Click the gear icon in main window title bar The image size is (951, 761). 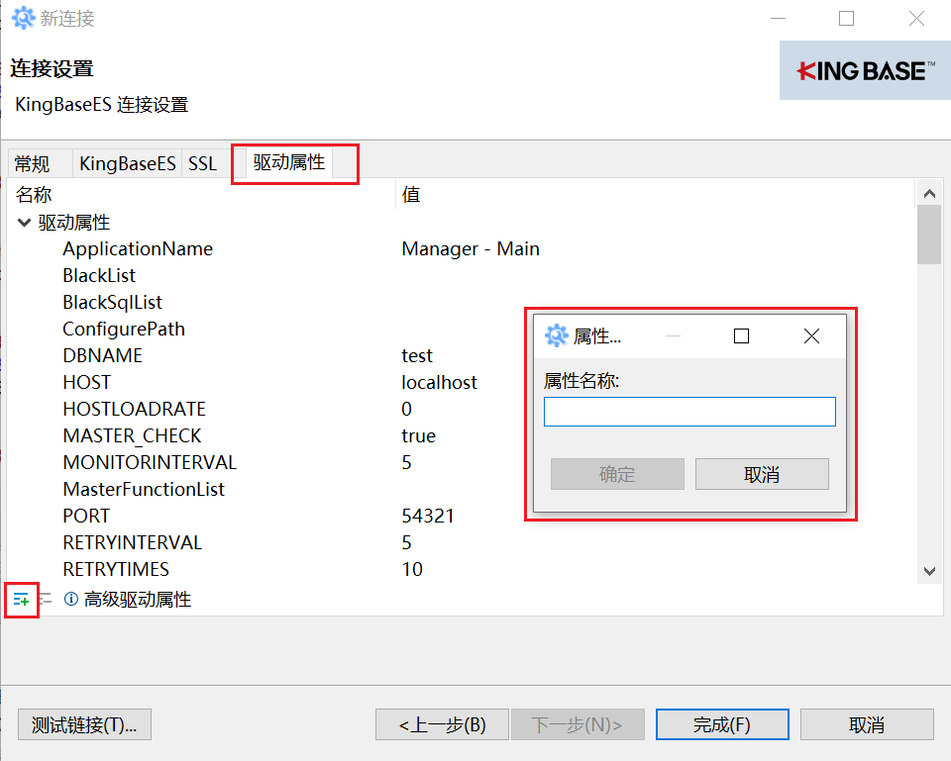click(x=21, y=17)
